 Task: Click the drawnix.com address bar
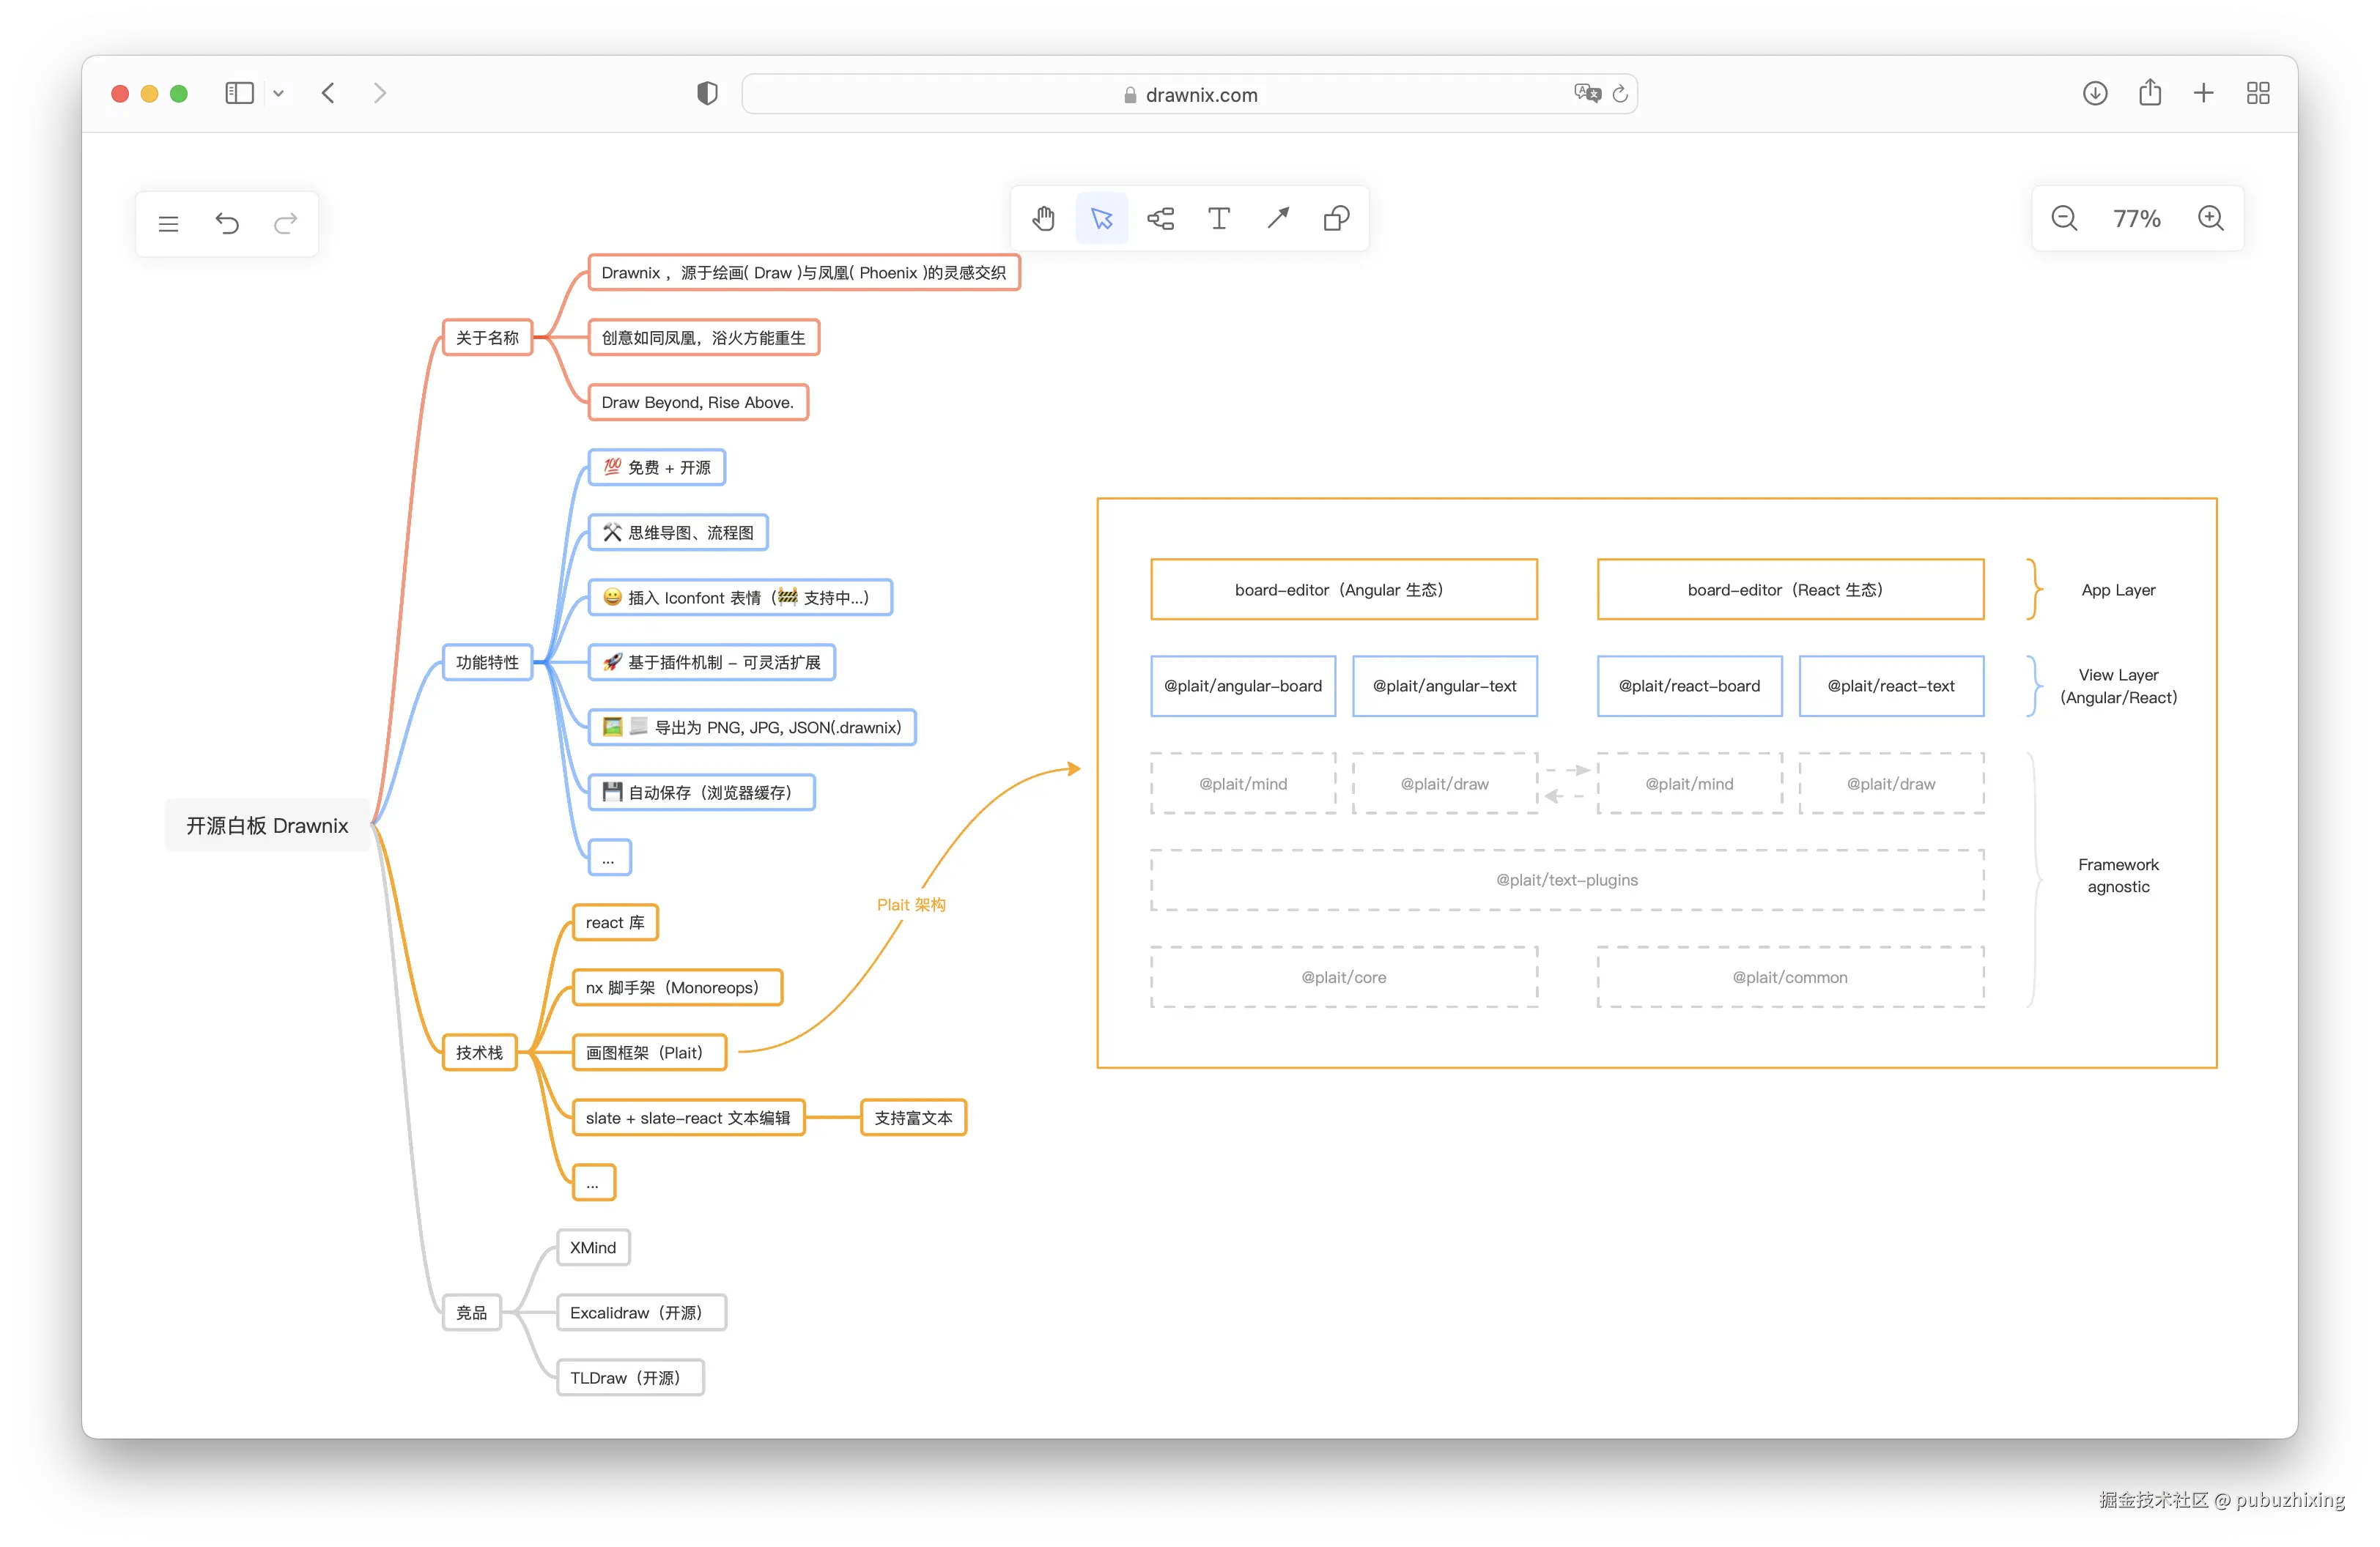pyautogui.click(x=1200, y=94)
